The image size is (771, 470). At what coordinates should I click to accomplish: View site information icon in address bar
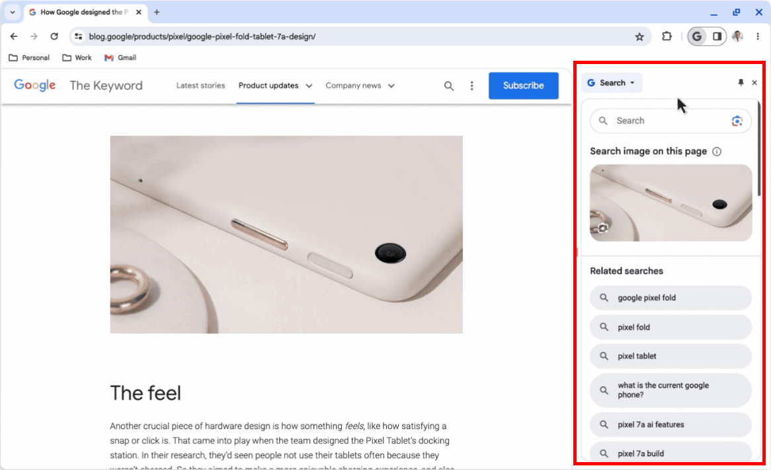(79, 36)
